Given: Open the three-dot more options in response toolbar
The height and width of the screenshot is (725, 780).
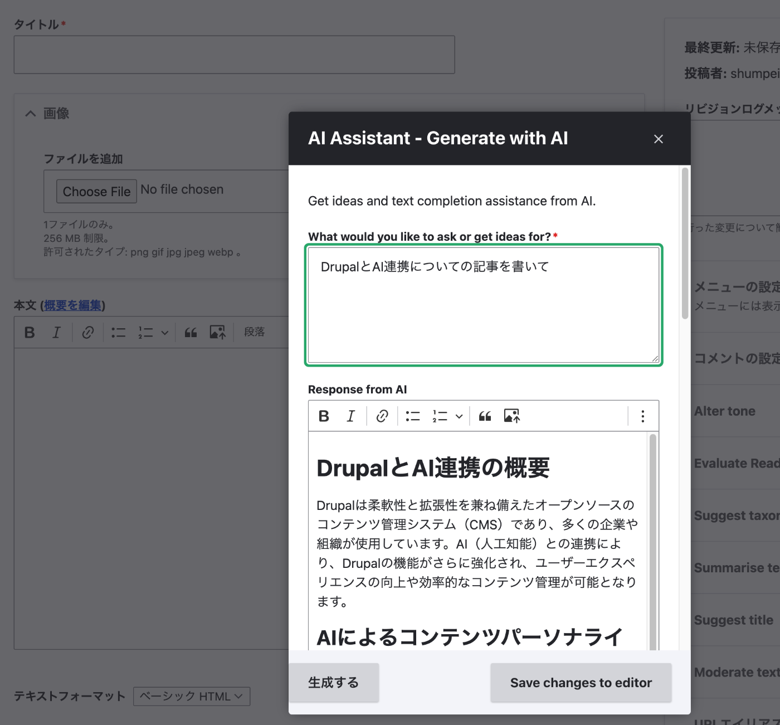Looking at the screenshot, I should (642, 416).
